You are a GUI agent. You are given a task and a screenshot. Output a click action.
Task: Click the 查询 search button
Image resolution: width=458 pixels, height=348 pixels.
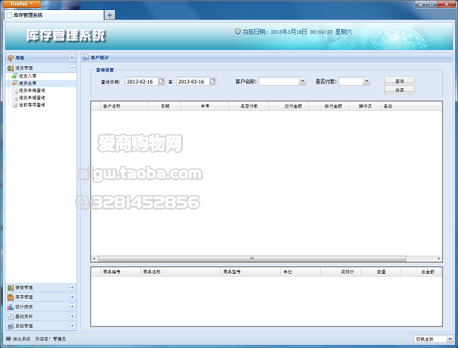click(399, 81)
